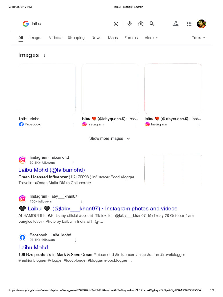The height and width of the screenshot is (297, 223).
Task: Open the Laibu (@laby___khan07) Instagram link
Action: point(102,209)
